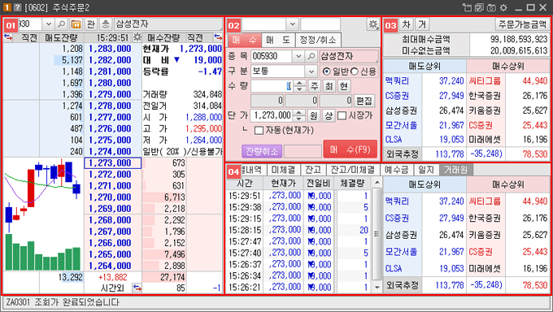This screenshot has height=312, width=553.
Task: Open the title bar settings gear icon
Action: pos(503,7)
